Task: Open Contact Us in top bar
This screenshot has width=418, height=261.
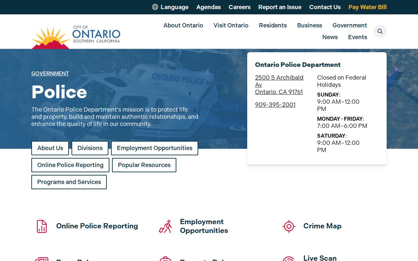Action: [325, 7]
